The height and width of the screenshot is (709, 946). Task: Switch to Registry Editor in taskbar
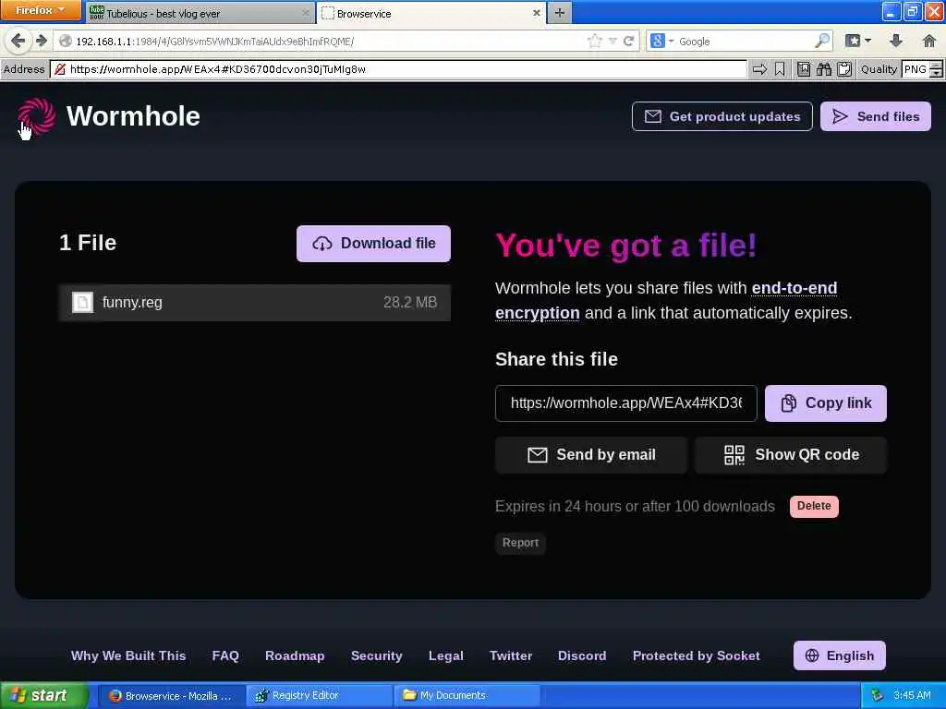[320, 696]
